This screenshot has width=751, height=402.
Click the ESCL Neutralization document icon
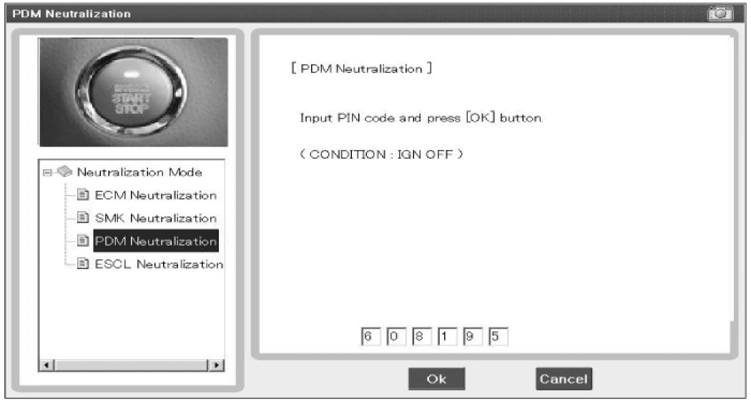tap(84, 264)
